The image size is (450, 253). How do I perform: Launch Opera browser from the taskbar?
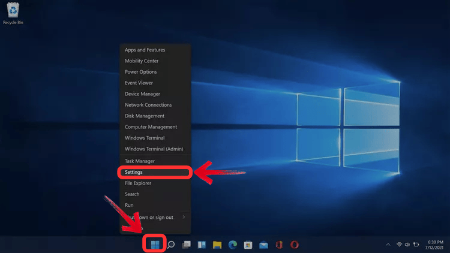pos(295,245)
